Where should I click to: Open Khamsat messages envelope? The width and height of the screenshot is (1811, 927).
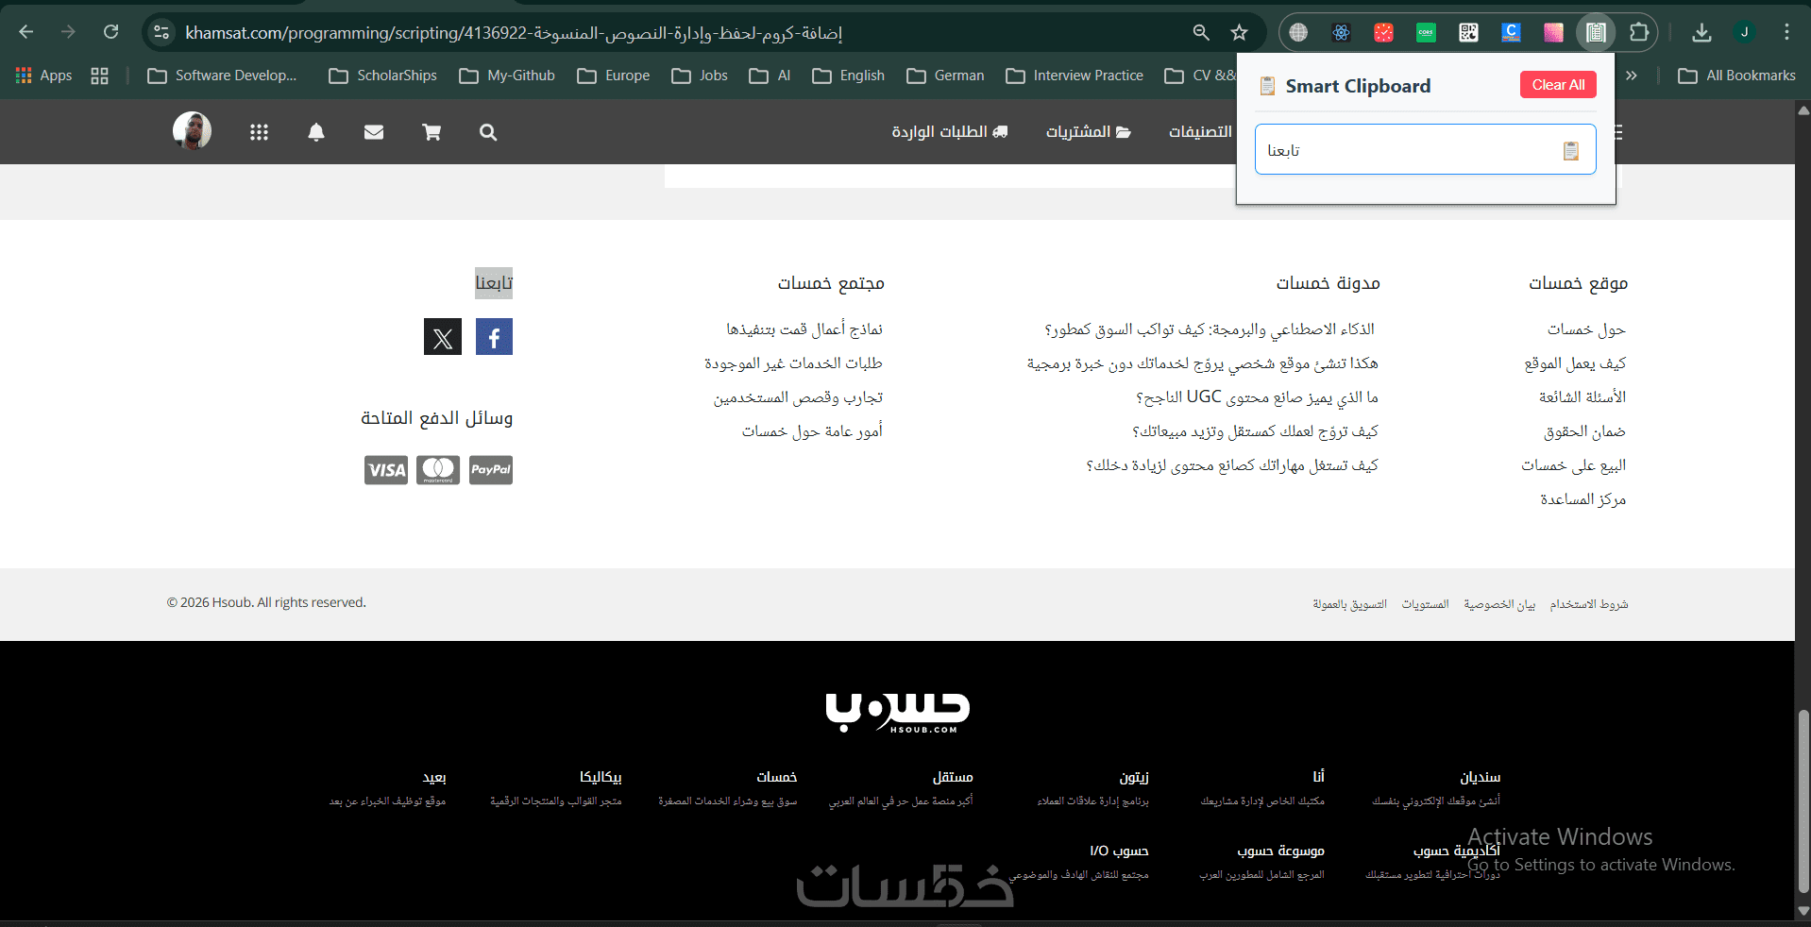pos(374,132)
